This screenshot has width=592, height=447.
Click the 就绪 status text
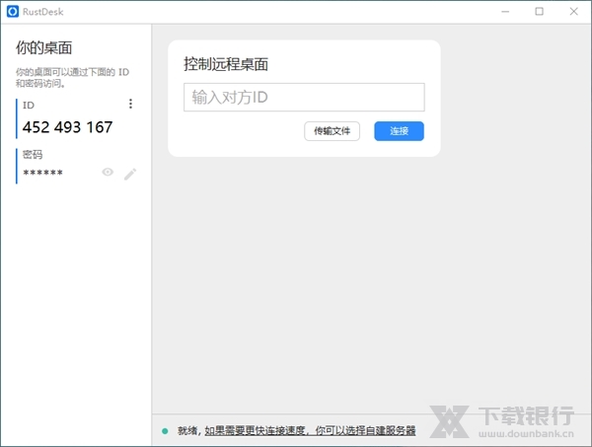[187, 431]
